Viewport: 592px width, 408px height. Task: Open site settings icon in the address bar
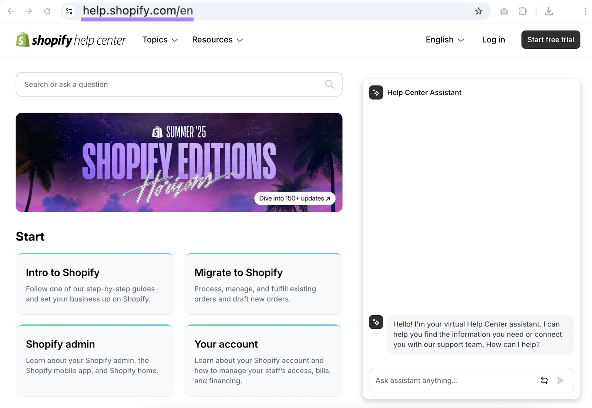(69, 11)
